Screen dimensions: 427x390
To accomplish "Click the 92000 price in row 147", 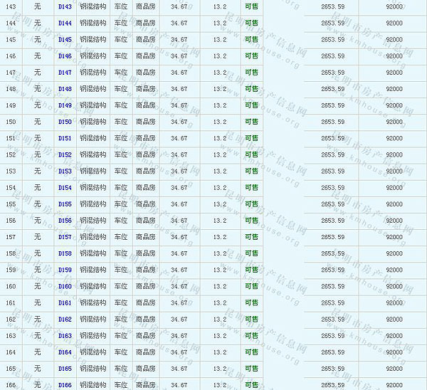I will pyautogui.click(x=394, y=73).
